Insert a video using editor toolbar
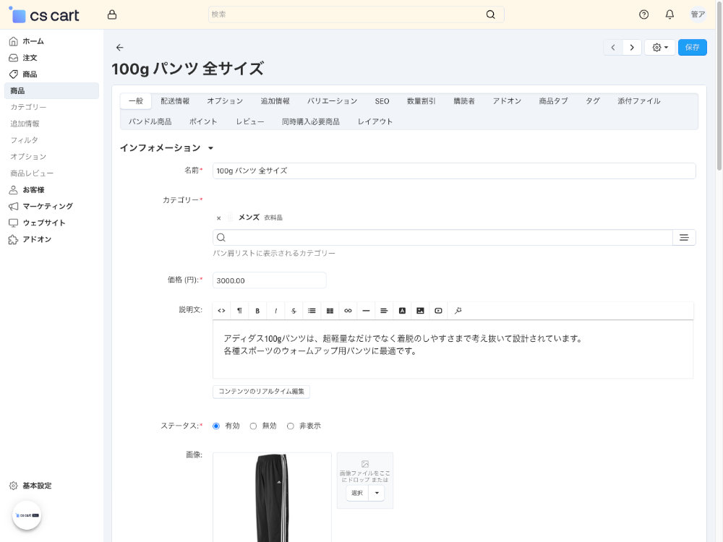The image size is (723, 542). 438,310
